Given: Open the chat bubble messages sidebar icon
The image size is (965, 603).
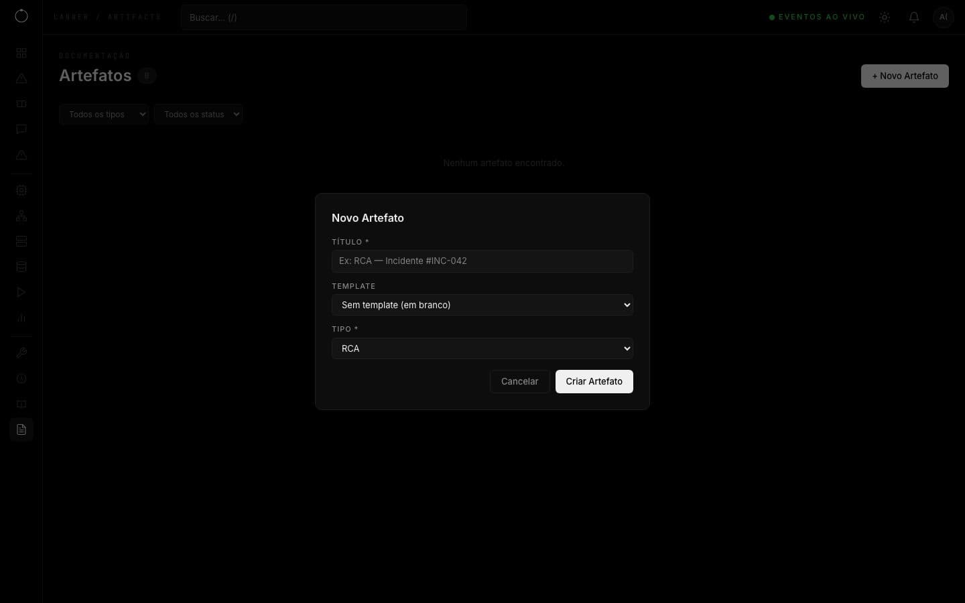Looking at the screenshot, I should click(x=21, y=129).
